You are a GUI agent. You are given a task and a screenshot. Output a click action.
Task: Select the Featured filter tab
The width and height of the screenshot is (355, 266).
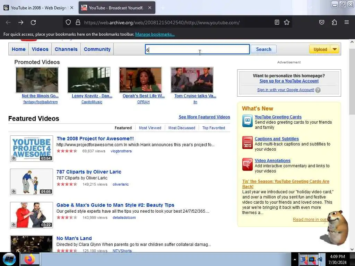tap(123, 128)
